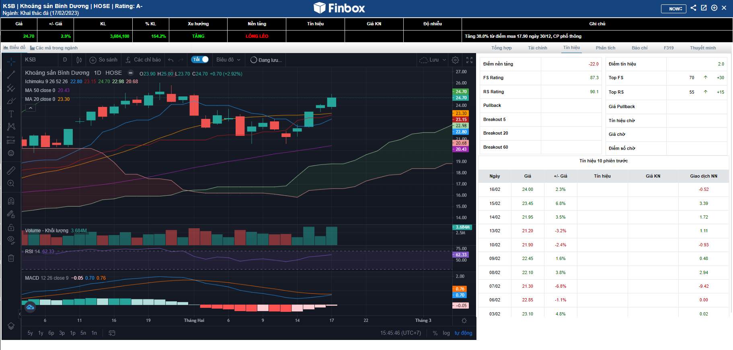This screenshot has height=350, width=733.
Task: Open the emoji icons tool
Action: (11, 153)
